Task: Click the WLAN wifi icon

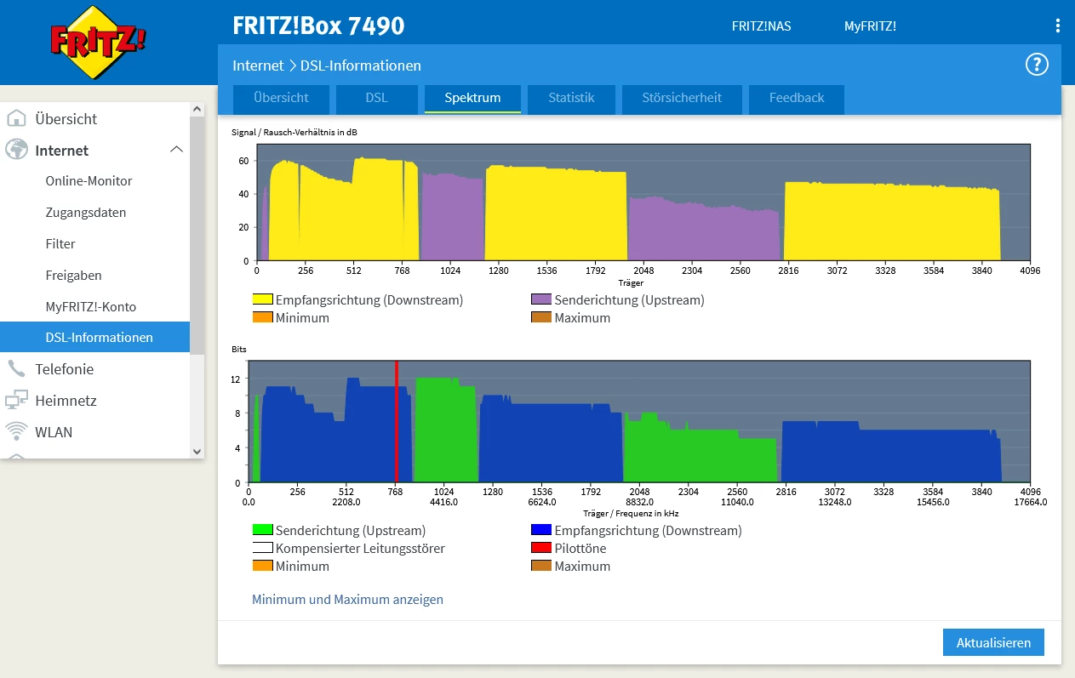Action: click(16, 431)
